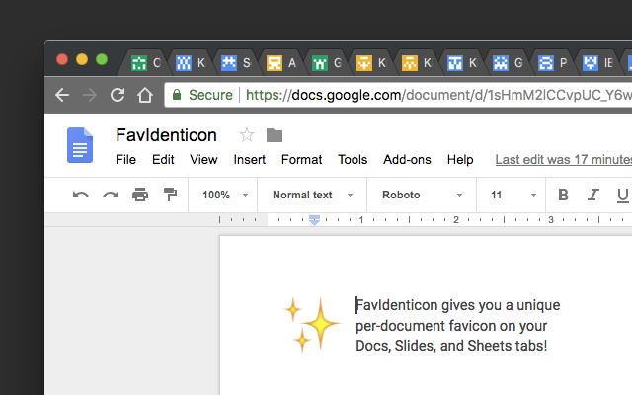The height and width of the screenshot is (395, 632).
Task: Click the browser Forward arrow
Action: click(90, 95)
